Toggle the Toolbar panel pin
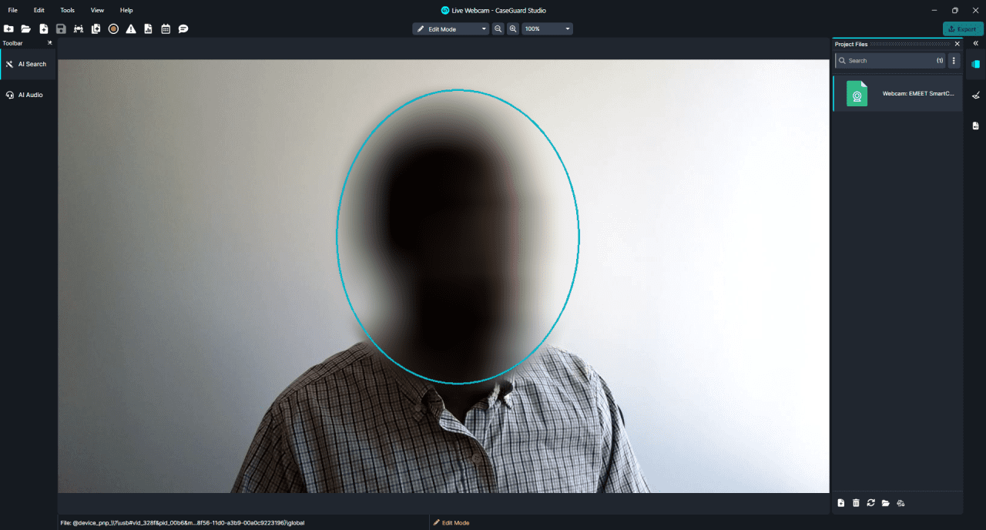The width and height of the screenshot is (986, 530). (50, 43)
